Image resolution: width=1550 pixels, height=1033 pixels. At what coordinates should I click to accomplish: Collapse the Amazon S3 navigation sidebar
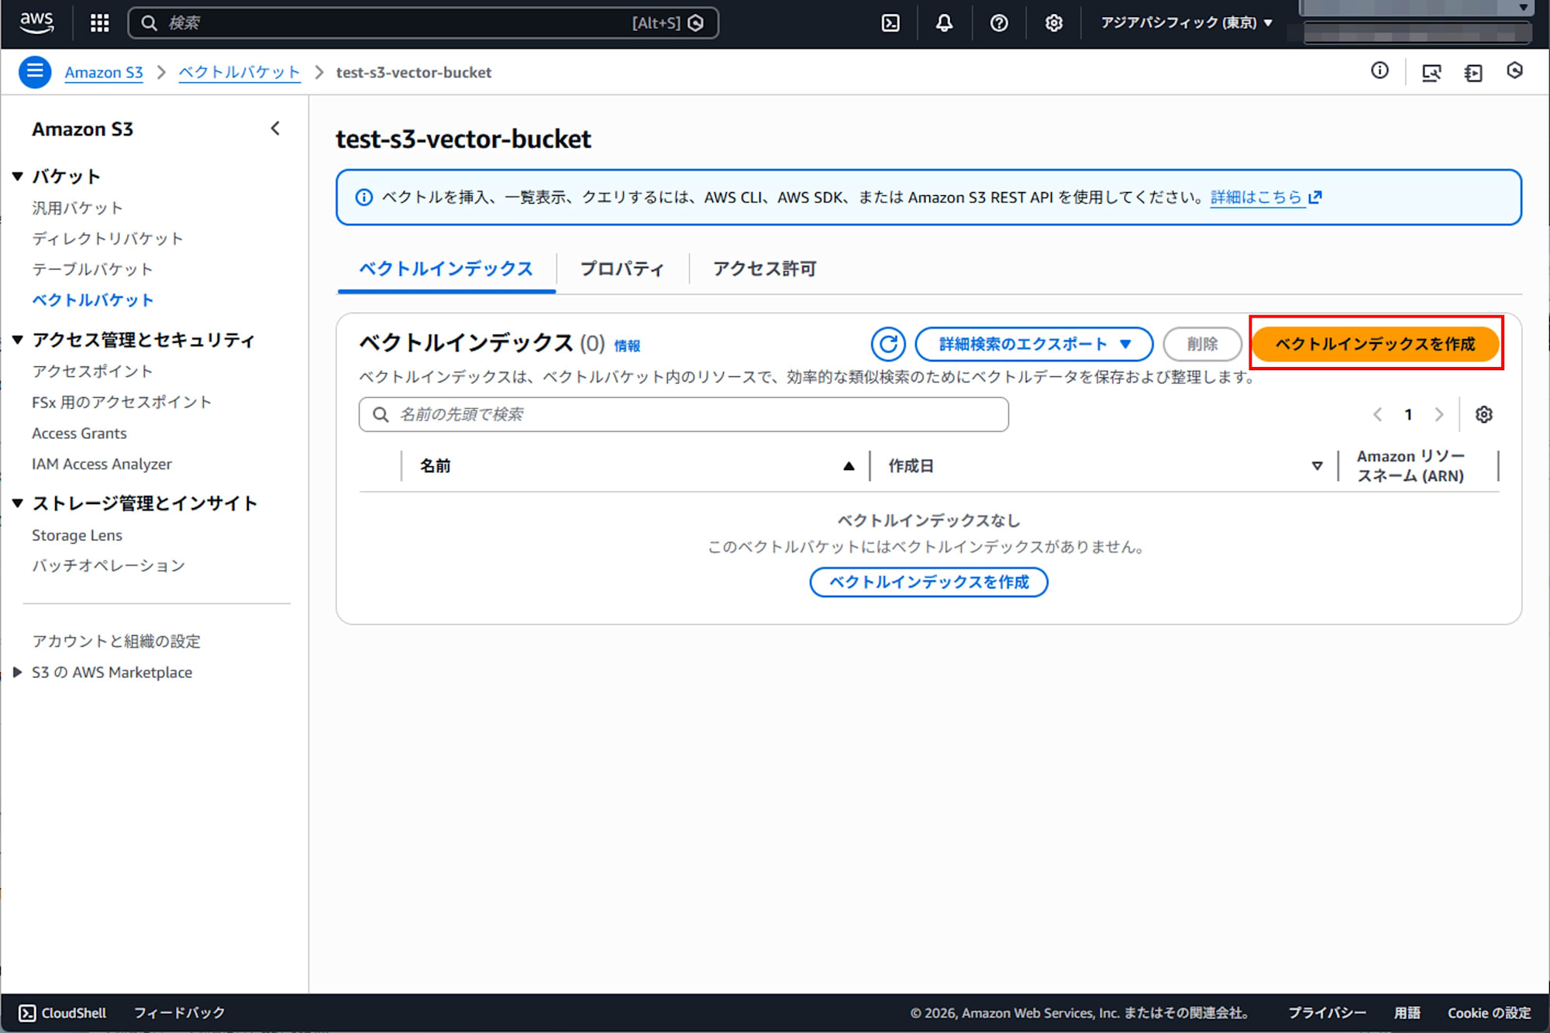(x=275, y=128)
